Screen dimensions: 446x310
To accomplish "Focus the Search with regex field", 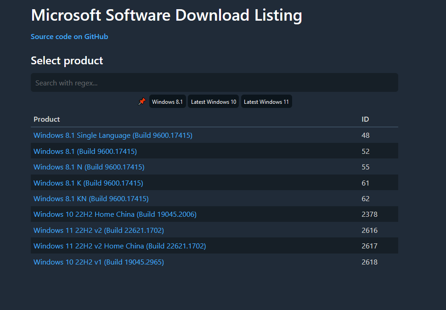I will tap(214, 83).
